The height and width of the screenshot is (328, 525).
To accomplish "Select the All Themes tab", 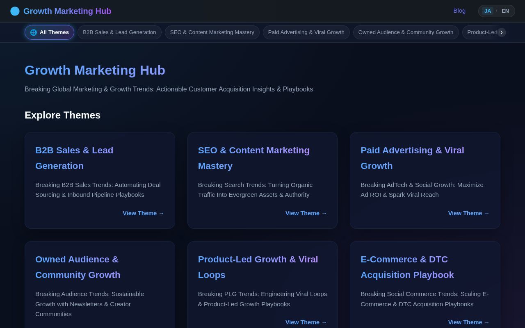I will click(49, 32).
